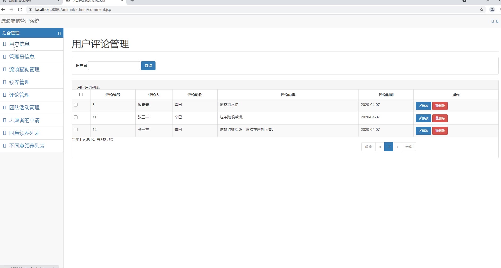
Task: Click the site information icon beside the URL
Action: click(30, 10)
